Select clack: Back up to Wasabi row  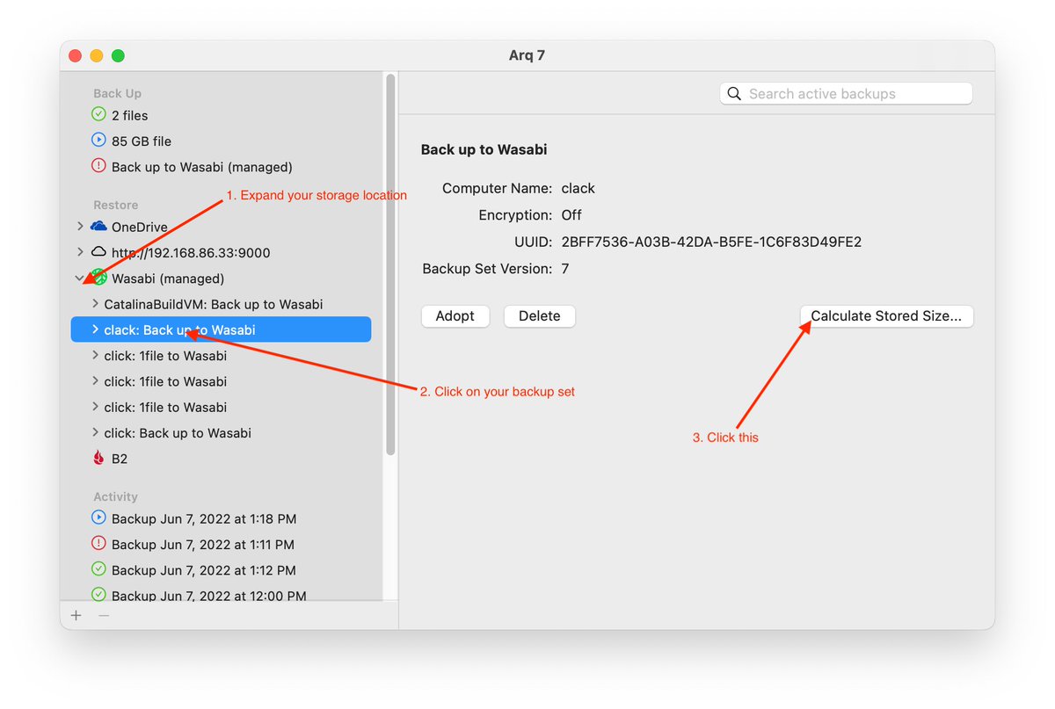click(x=221, y=329)
